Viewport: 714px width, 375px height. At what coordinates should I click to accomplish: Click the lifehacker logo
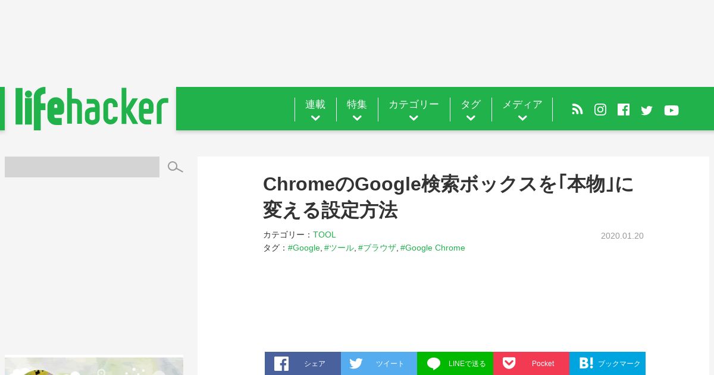[x=92, y=108]
